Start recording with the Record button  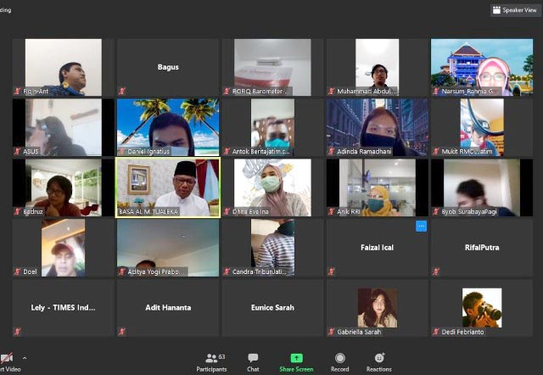339,360
